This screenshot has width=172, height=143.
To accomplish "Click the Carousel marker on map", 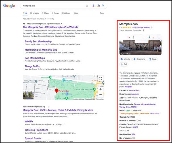I will [64, 80].
